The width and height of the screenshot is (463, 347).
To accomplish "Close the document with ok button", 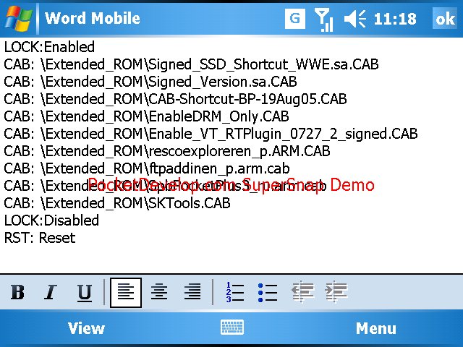I will [445, 19].
